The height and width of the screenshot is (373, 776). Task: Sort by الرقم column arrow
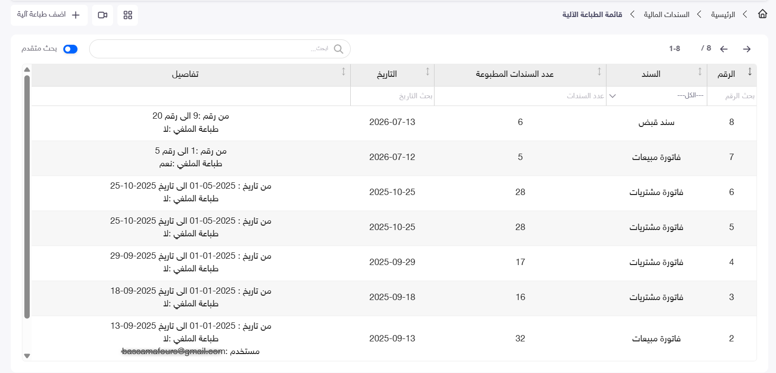(750, 72)
